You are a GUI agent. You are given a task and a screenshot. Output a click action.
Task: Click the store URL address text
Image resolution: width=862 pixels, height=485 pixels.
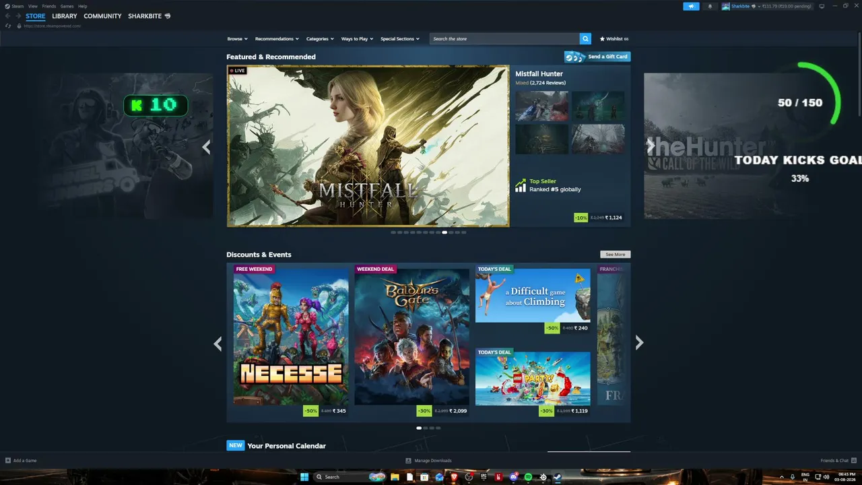pyautogui.click(x=52, y=26)
